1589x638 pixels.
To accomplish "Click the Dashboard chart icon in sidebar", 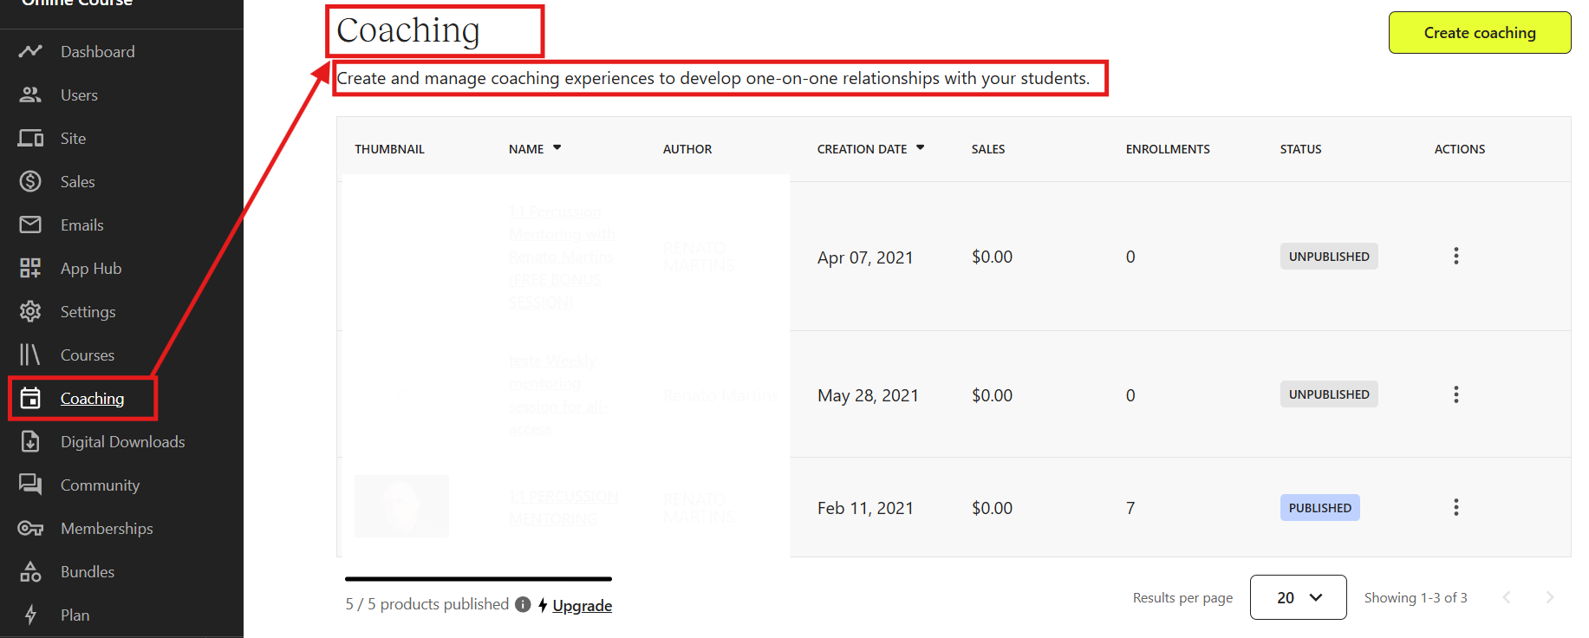I will point(30,51).
